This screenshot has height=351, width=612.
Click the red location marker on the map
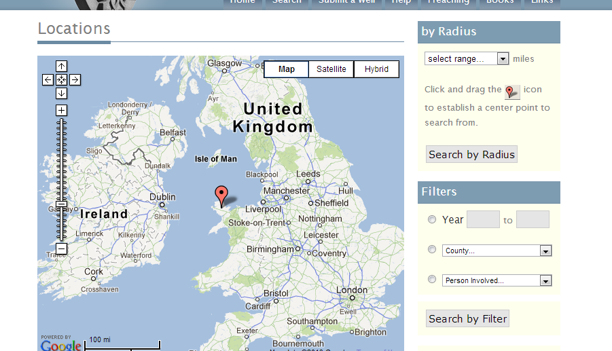[x=221, y=196]
